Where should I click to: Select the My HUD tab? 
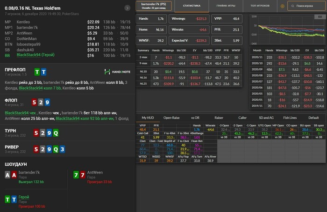(148, 118)
